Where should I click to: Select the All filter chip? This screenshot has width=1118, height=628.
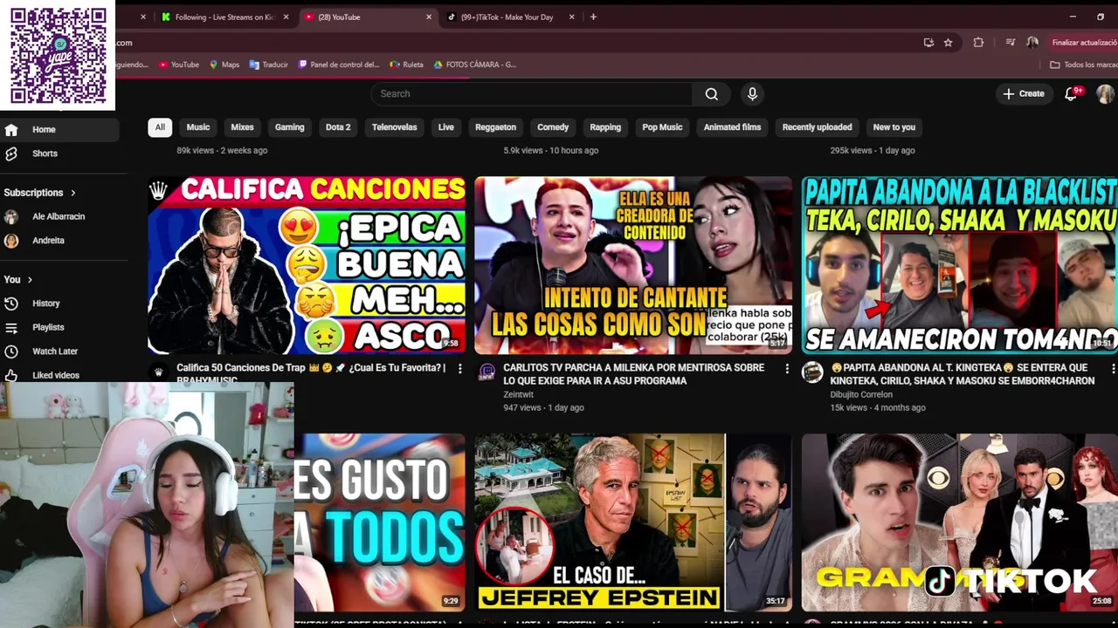(x=160, y=127)
